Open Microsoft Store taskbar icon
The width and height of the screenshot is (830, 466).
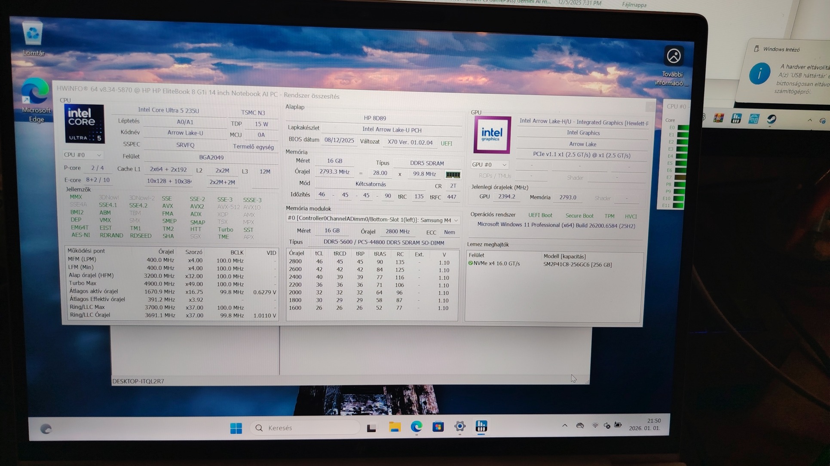tap(438, 427)
